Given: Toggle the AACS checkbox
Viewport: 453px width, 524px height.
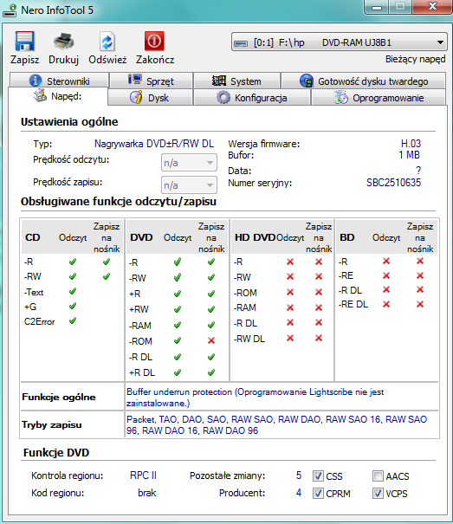Looking at the screenshot, I should point(378,475).
